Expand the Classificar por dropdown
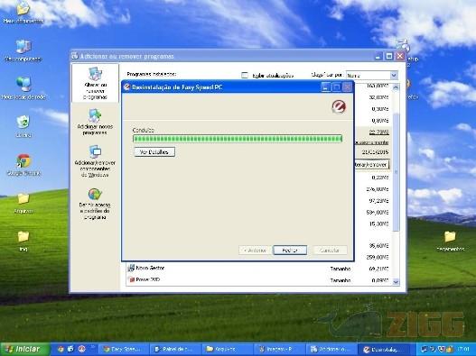476x356 pixels. (x=372, y=75)
